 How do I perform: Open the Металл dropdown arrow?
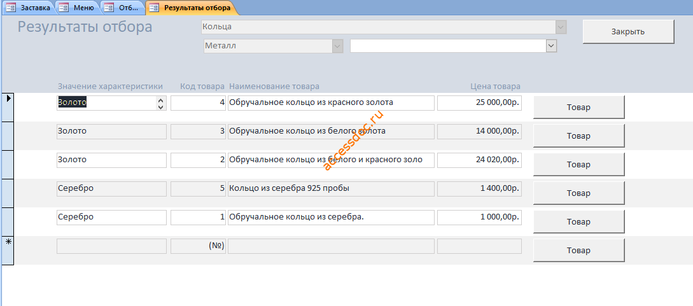(338, 45)
